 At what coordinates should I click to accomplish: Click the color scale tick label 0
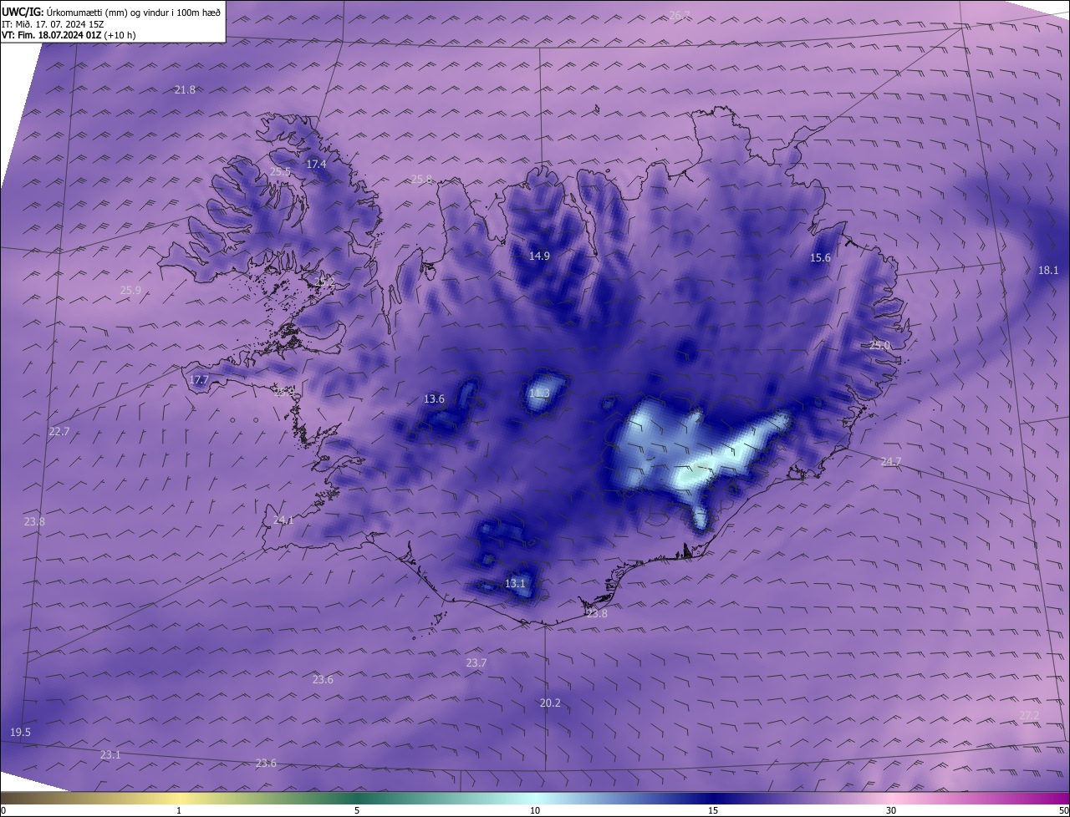(x=3, y=810)
